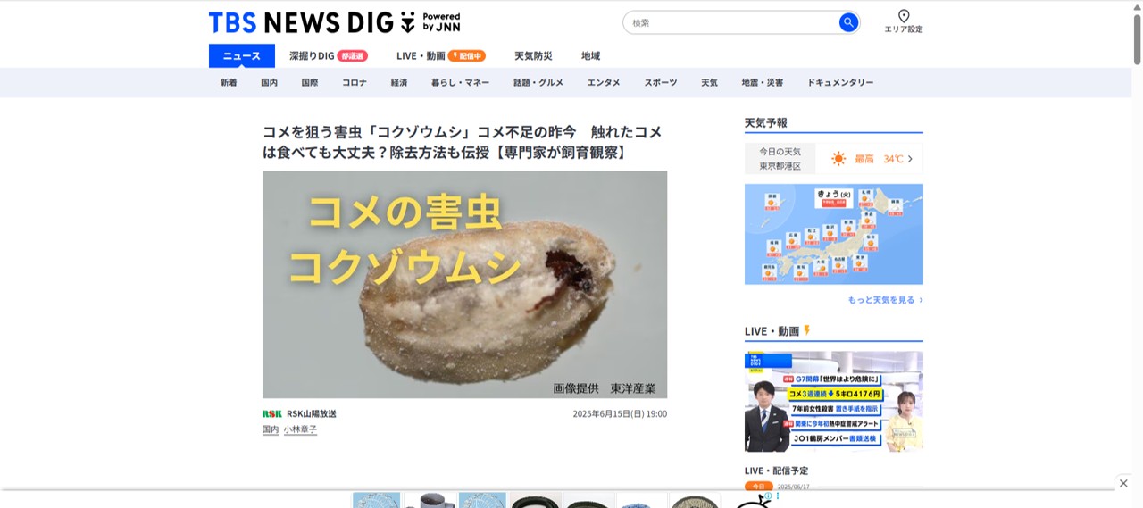The height and width of the screenshot is (508, 1143).
Task: Click the ad info icon on the banner
Action: (768, 496)
